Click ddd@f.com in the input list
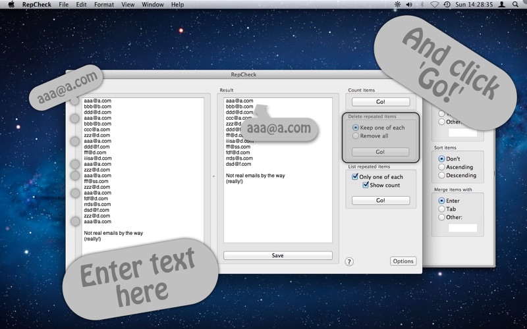 tap(96, 147)
